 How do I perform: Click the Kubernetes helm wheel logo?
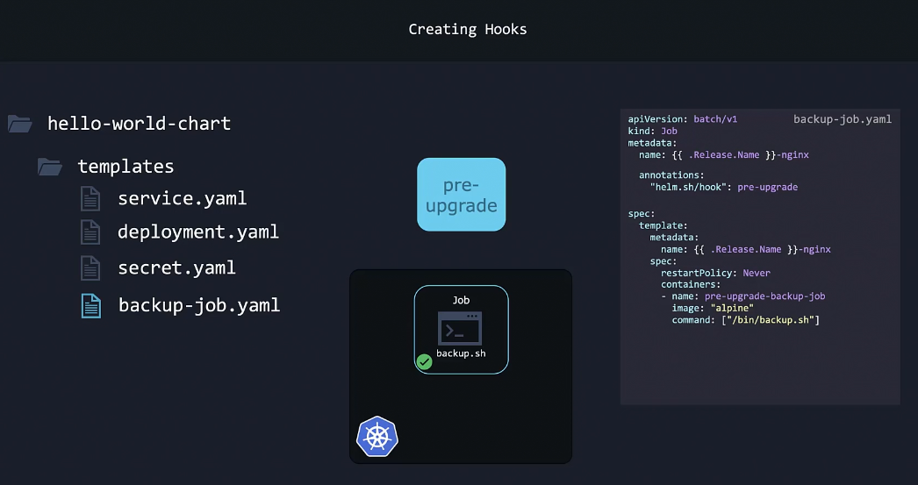click(377, 437)
